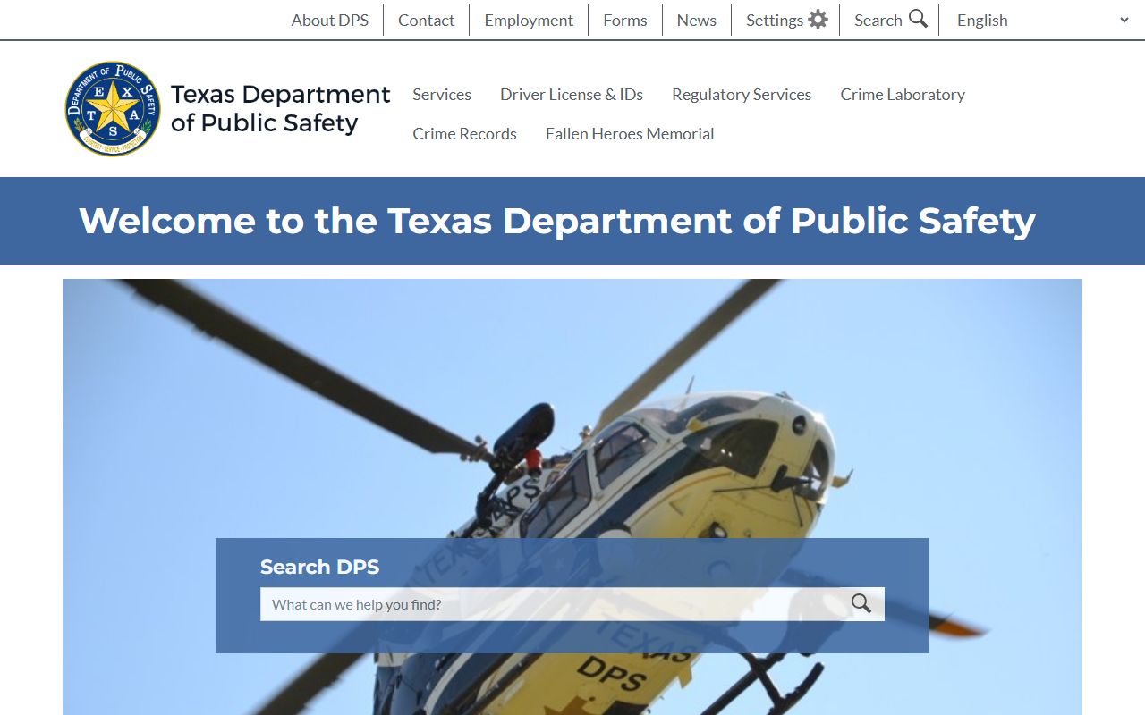The width and height of the screenshot is (1145, 715).
Task: Open Driver License & IDs menu
Action: (572, 95)
